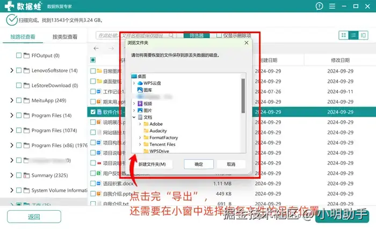Switch to 按路径查看 tab
Screen dimensions: 376x229
[23, 37]
